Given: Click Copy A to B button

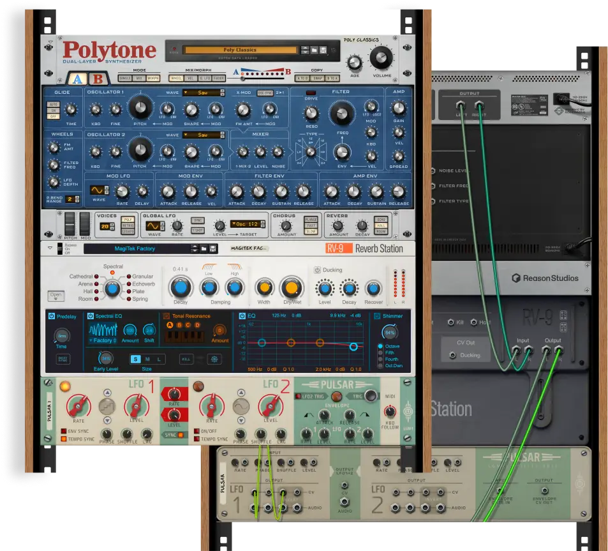Looking at the screenshot, I should click(x=302, y=78).
